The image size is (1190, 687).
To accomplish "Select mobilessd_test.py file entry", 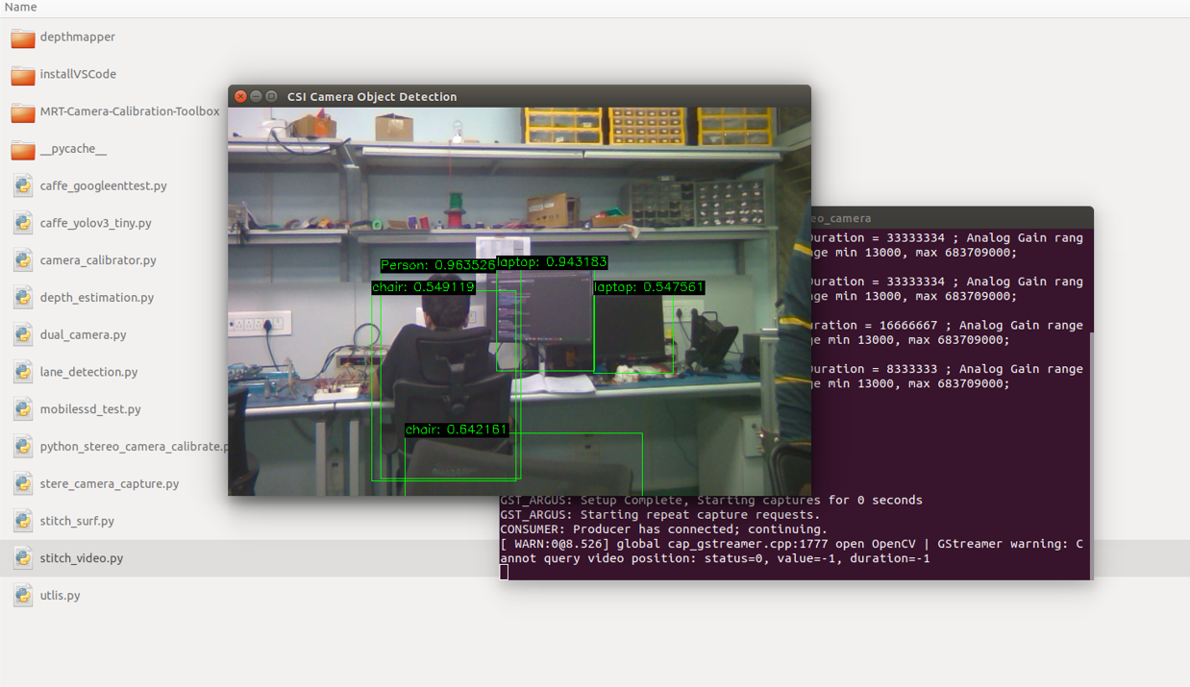I will point(90,409).
